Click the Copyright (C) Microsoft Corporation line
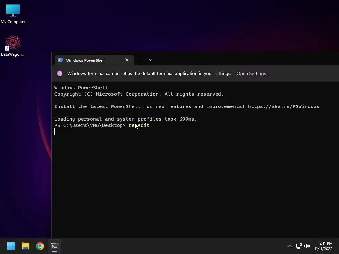Viewport: 339px width, 254px height. [139, 94]
